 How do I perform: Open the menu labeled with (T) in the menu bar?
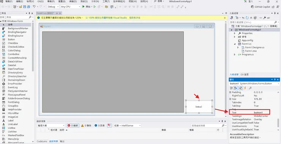pos(106,2)
